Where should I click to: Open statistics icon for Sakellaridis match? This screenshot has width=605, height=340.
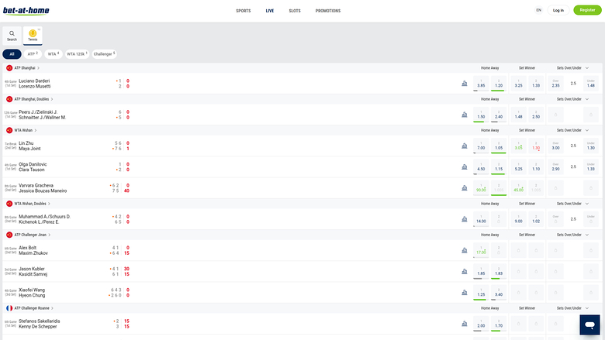464,324
